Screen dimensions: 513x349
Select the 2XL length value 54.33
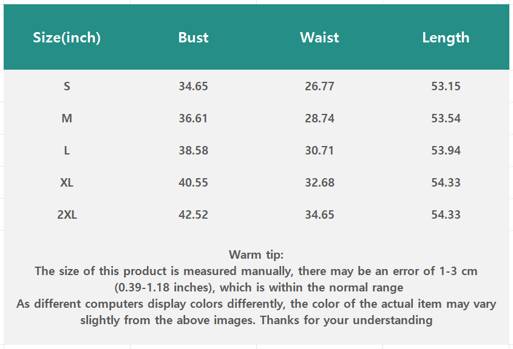446,214
